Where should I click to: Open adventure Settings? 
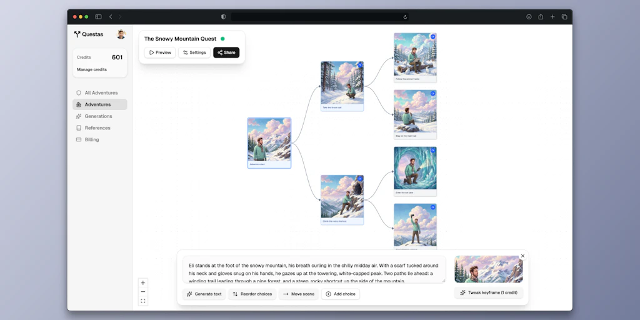pyautogui.click(x=194, y=52)
